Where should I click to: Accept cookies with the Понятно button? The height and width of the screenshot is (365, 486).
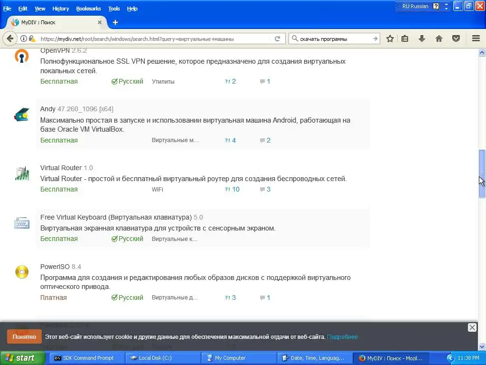(24, 337)
